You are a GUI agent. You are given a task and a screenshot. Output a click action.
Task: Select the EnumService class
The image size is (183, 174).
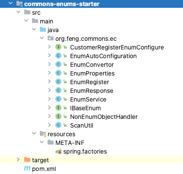88,99
